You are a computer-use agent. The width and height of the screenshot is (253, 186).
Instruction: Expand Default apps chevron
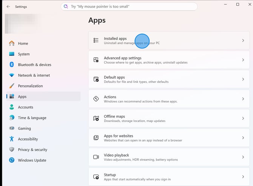click(243, 79)
